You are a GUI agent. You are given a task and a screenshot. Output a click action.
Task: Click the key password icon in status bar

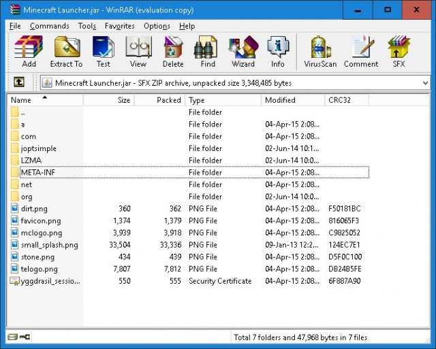tap(25, 337)
